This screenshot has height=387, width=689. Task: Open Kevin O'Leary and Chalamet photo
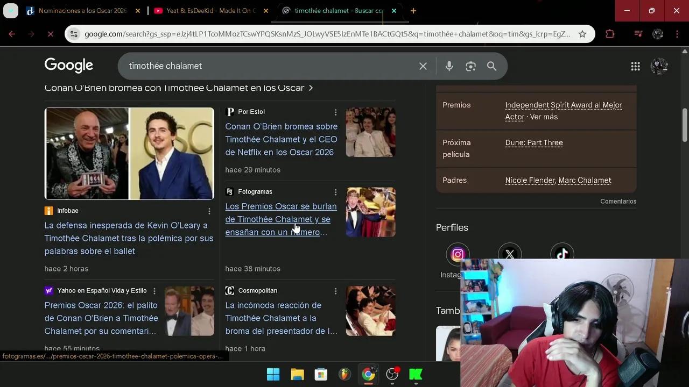(129, 154)
